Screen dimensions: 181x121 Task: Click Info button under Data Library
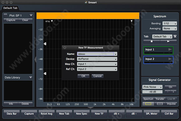pos(11,104)
